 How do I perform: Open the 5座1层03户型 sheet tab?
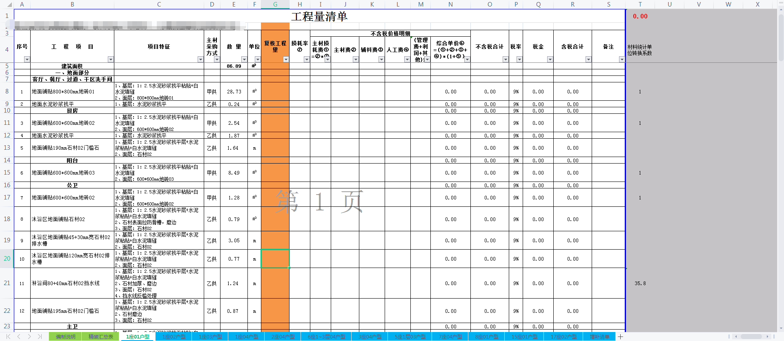pyautogui.click(x=410, y=337)
